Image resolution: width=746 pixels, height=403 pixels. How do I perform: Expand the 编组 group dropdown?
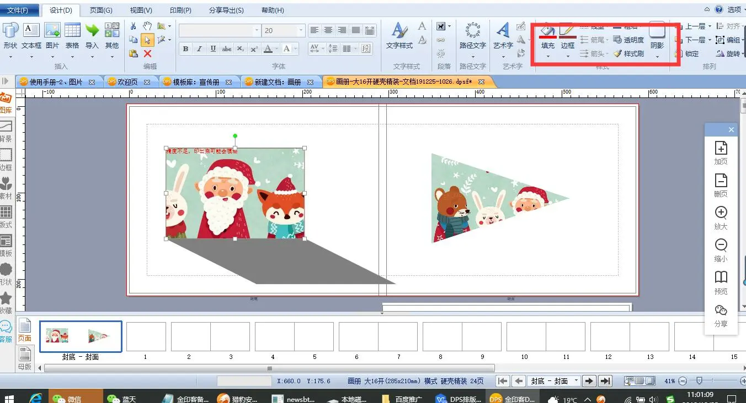tap(743, 40)
